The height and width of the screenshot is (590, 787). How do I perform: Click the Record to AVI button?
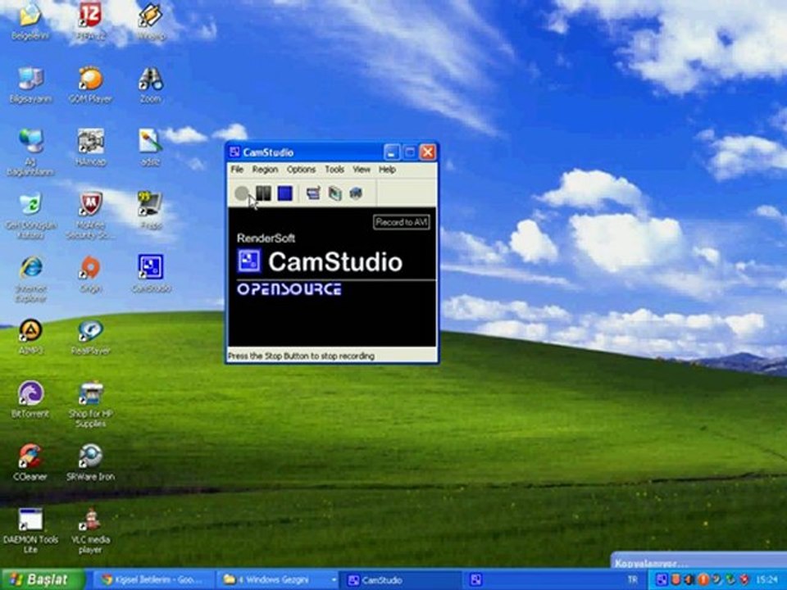point(402,222)
